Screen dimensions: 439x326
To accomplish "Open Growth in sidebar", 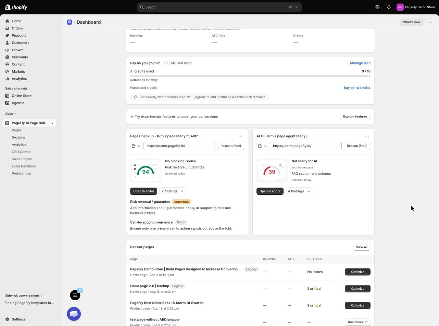I will click(x=17, y=50).
